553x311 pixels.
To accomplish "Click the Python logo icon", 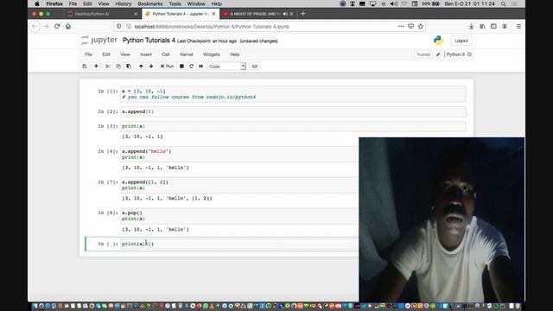I will (x=438, y=41).
